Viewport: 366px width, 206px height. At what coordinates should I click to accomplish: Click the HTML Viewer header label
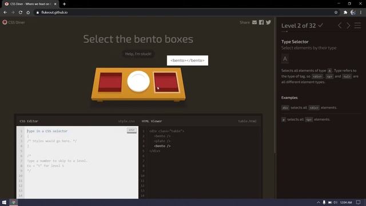[152, 121]
